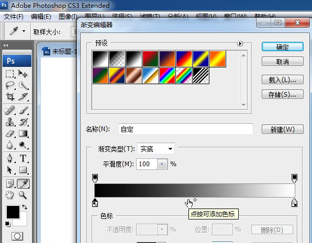Confirm the gradient with the 确定 button
The image size is (312, 243).
pyautogui.click(x=283, y=47)
